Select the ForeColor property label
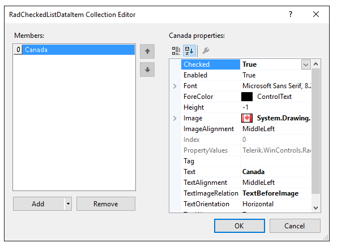The image size is (337, 247). click(198, 97)
